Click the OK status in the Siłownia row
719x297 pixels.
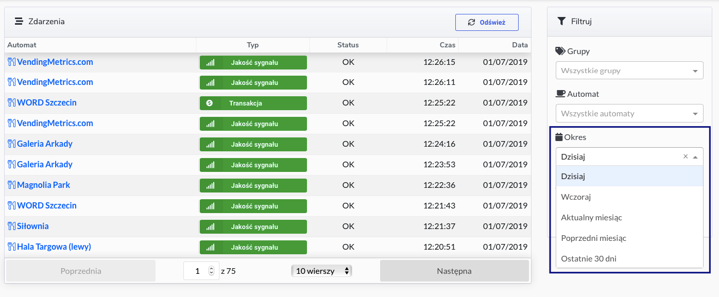[x=348, y=226]
